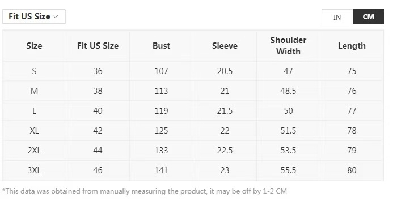The height and width of the screenshot is (206, 393).
Task: Click the Length column header
Action: coord(352,46)
